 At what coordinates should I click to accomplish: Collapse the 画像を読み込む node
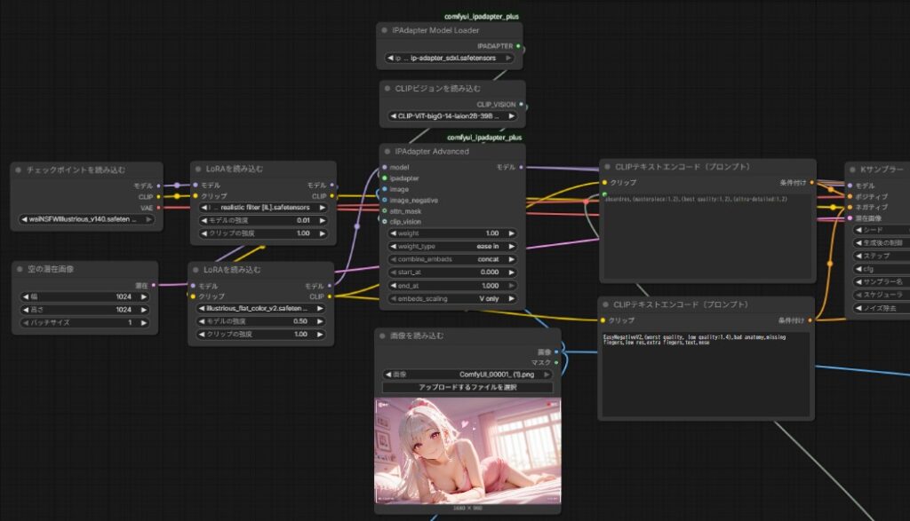coord(383,336)
